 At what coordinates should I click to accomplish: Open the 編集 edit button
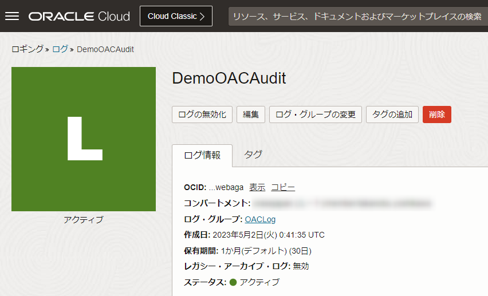click(x=250, y=115)
